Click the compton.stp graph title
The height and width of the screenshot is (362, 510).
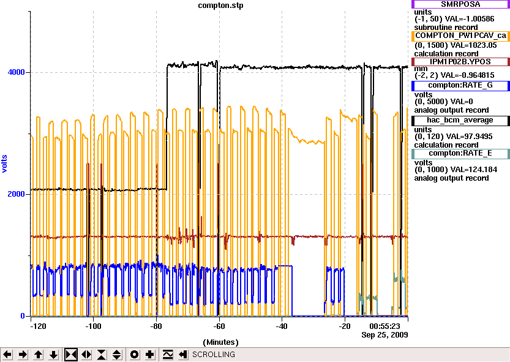[220, 6]
